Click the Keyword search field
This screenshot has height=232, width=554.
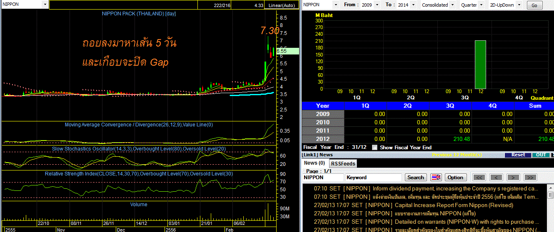pos(374,177)
